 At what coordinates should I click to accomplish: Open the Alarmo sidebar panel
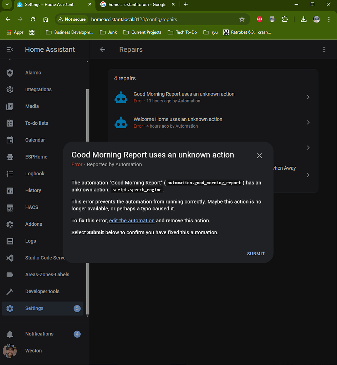[x=10, y=72]
